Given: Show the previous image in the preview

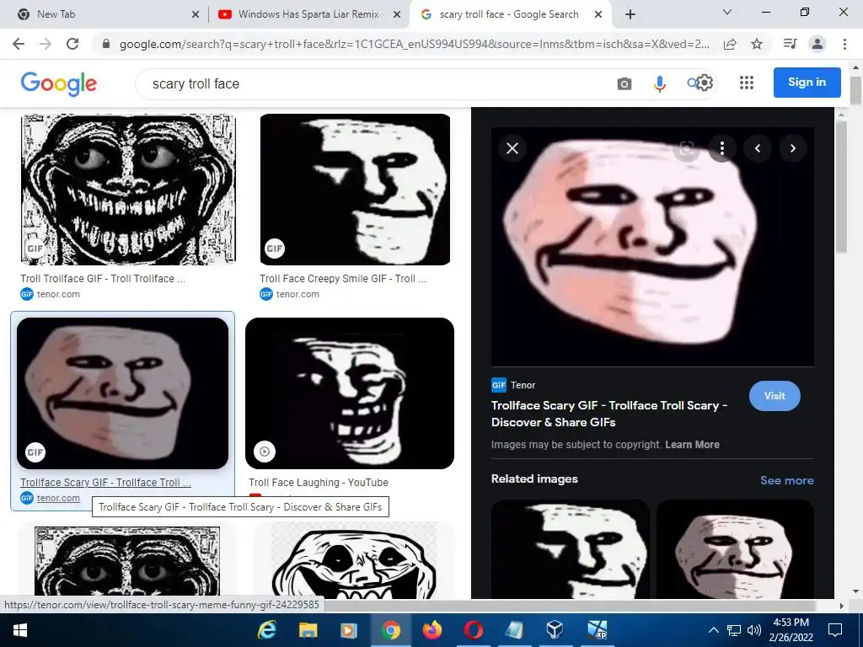Looking at the screenshot, I should pyautogui.click(x=758, y=148).
